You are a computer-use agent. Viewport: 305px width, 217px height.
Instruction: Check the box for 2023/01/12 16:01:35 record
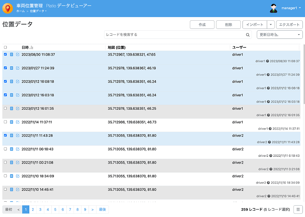[5, 108]
